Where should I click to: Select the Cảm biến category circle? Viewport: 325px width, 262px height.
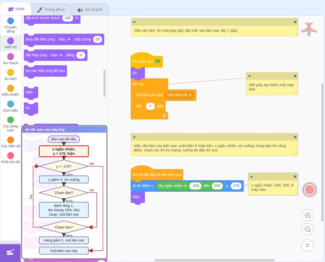coord(11,104)
